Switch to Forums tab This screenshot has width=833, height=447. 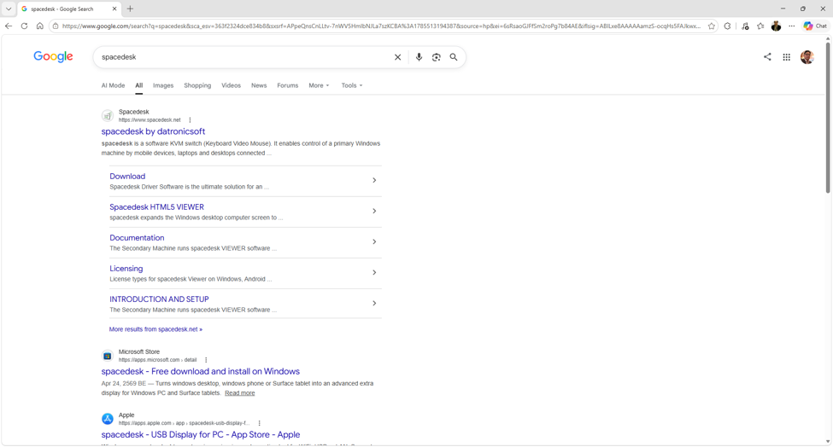point(287,85)
